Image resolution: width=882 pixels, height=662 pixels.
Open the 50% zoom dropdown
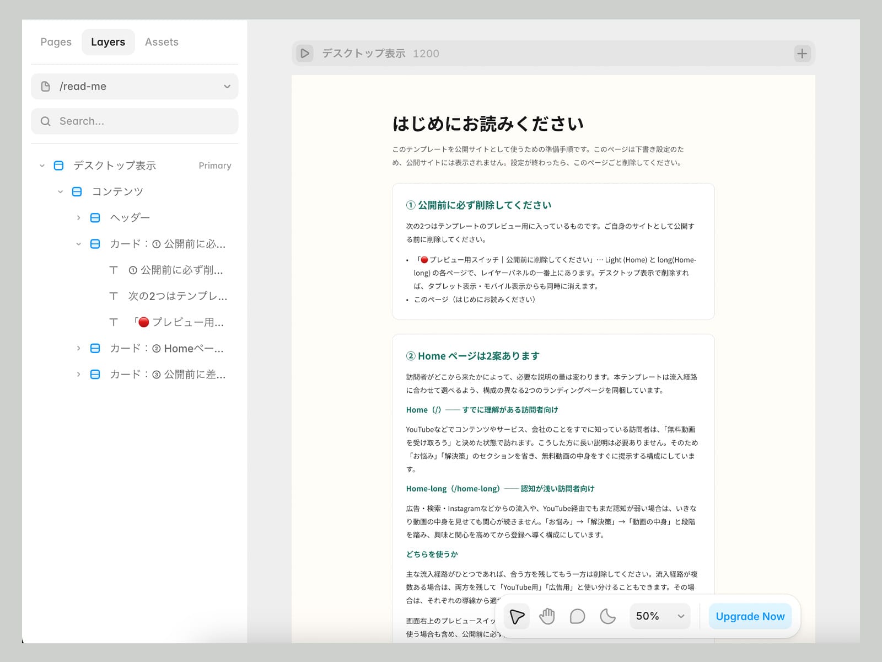tap(660, 616)
